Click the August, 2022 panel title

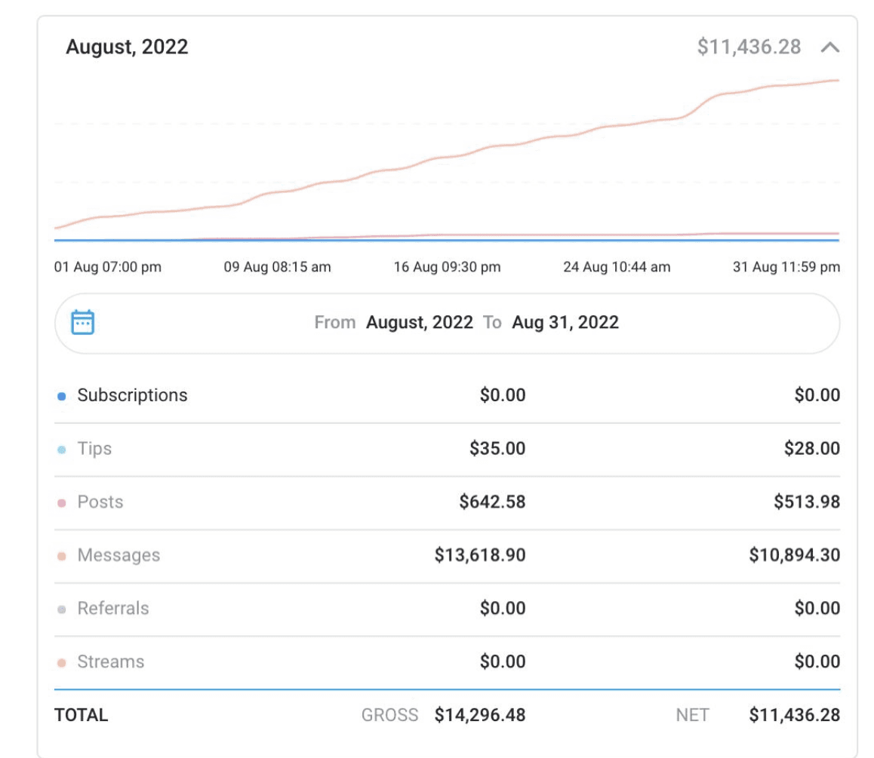pyautogui.click(x=127, y=47)
